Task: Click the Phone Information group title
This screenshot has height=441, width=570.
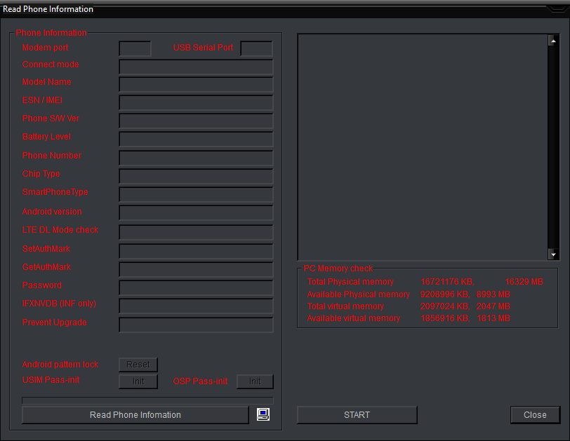Action: tap(51, 33)
